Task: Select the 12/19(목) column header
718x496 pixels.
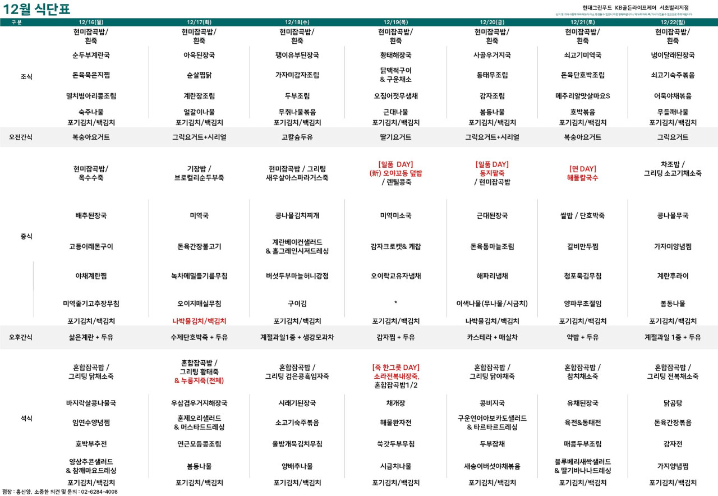Action: [x=395, y=22]
